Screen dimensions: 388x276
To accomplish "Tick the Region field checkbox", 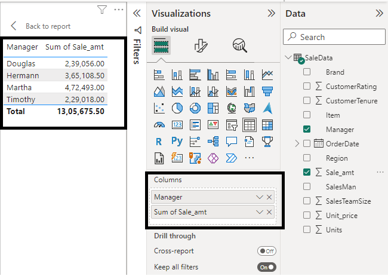I will tap(307, 158).
